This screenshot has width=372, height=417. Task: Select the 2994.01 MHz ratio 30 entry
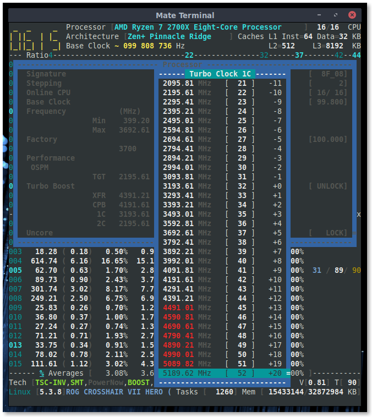click(222, 167)
